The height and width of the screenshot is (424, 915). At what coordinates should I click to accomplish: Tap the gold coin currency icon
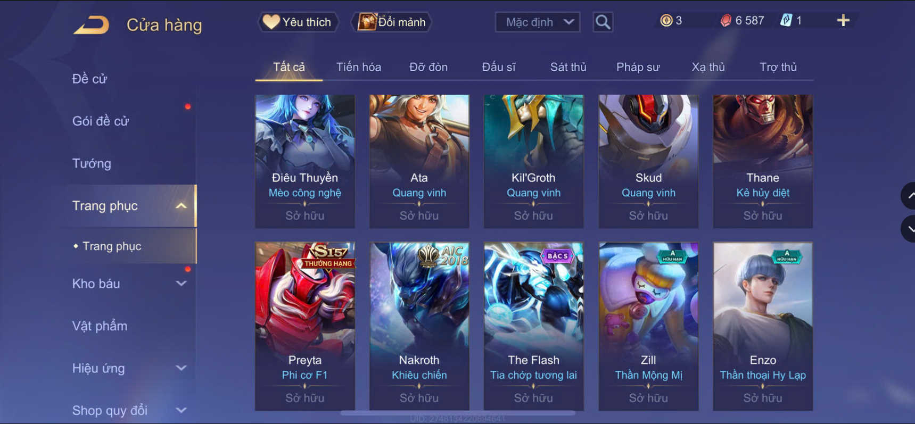666,21
